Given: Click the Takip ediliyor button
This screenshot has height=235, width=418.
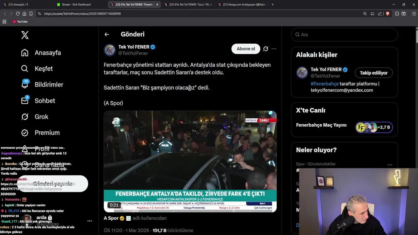Looking at the screenshot, I should pos(374,73).
